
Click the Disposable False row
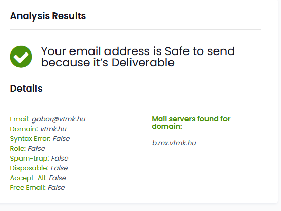click(39, 168)
